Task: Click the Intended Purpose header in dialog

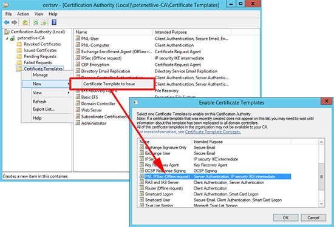Action: click(x=242, y=142)
